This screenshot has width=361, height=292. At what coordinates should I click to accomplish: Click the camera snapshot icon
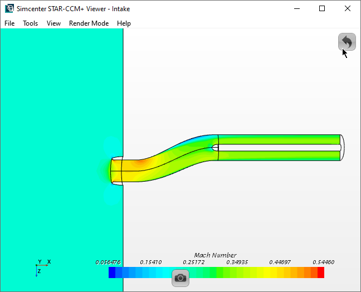click(180, 278)
